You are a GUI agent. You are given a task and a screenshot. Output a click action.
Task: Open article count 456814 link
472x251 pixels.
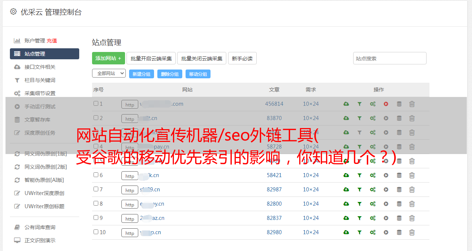pyautogui.click(x=274, y=104)
